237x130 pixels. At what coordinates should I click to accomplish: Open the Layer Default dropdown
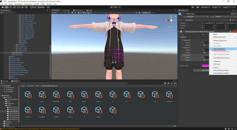click(x=225, y=17)
